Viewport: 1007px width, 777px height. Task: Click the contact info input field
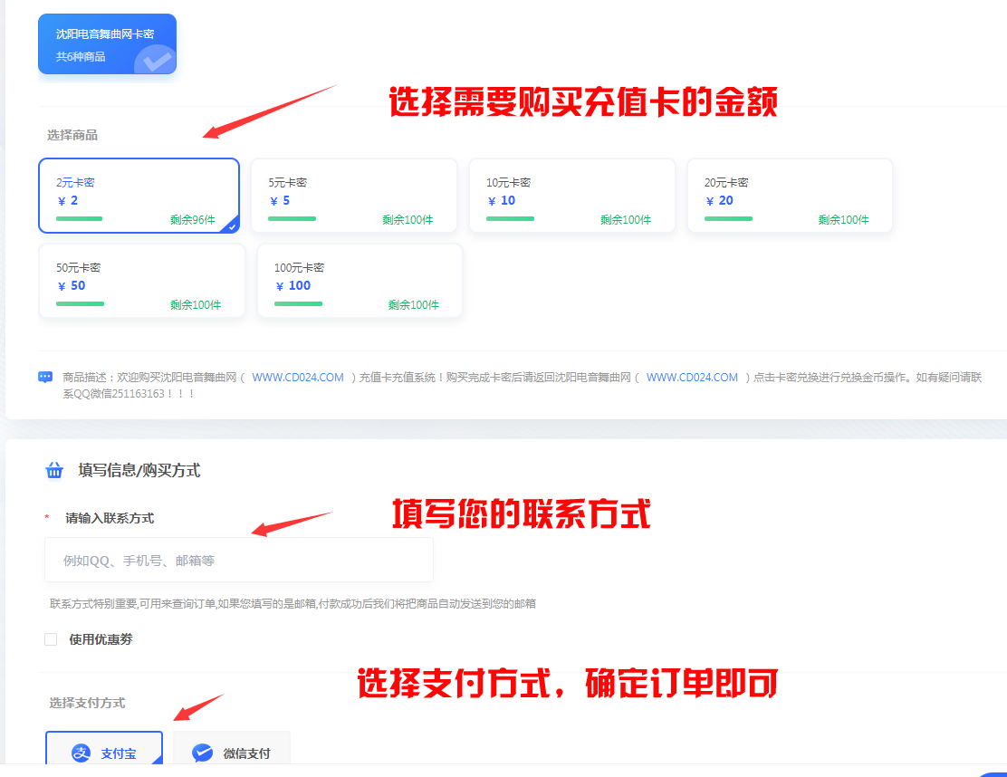[x=238, y=560]
